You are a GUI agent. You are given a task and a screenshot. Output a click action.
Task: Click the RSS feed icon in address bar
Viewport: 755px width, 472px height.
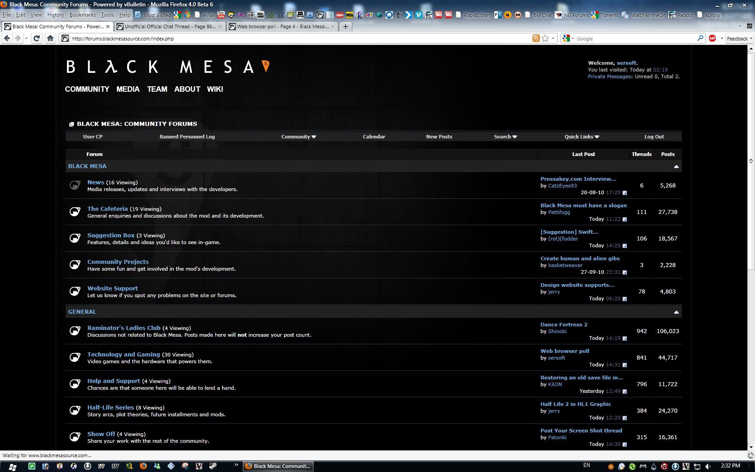click(536, 38)
